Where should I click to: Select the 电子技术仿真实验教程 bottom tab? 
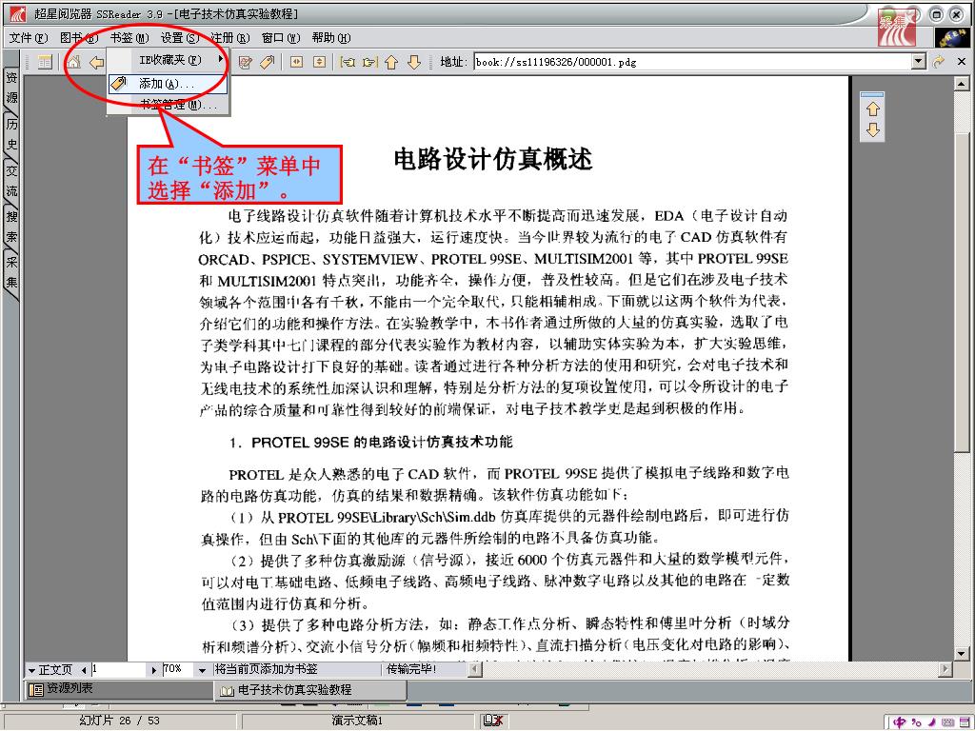tap(311, 690)
